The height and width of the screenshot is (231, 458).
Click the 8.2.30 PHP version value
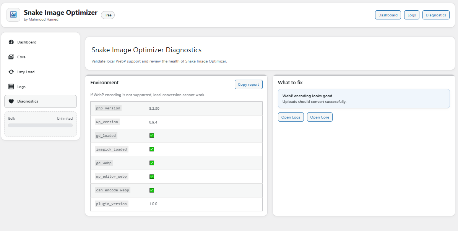click(x=154, y=108)
